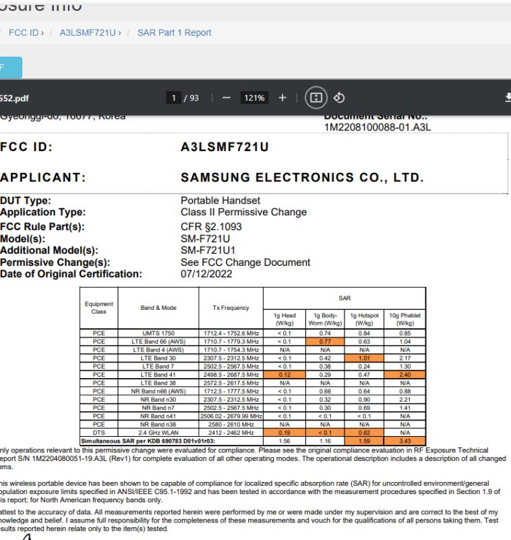511x540 pixels.
Task: Click the orange 0.77 body-worn SAR cell
Action: pyautogui.click(x=325, y=342)
